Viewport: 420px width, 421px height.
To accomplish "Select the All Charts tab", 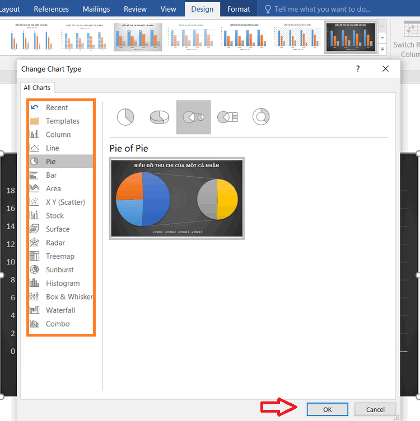I will 37,88.
